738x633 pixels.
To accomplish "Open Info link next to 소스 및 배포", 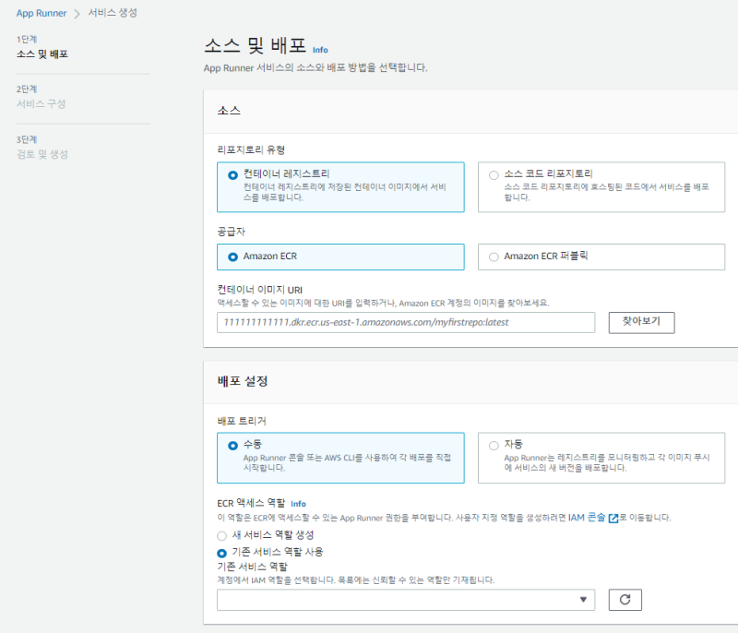I will click(320, 50).
